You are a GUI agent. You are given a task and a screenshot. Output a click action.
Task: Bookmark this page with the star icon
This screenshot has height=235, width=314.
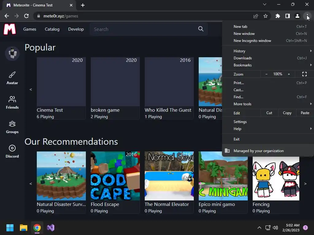[266, 16]
